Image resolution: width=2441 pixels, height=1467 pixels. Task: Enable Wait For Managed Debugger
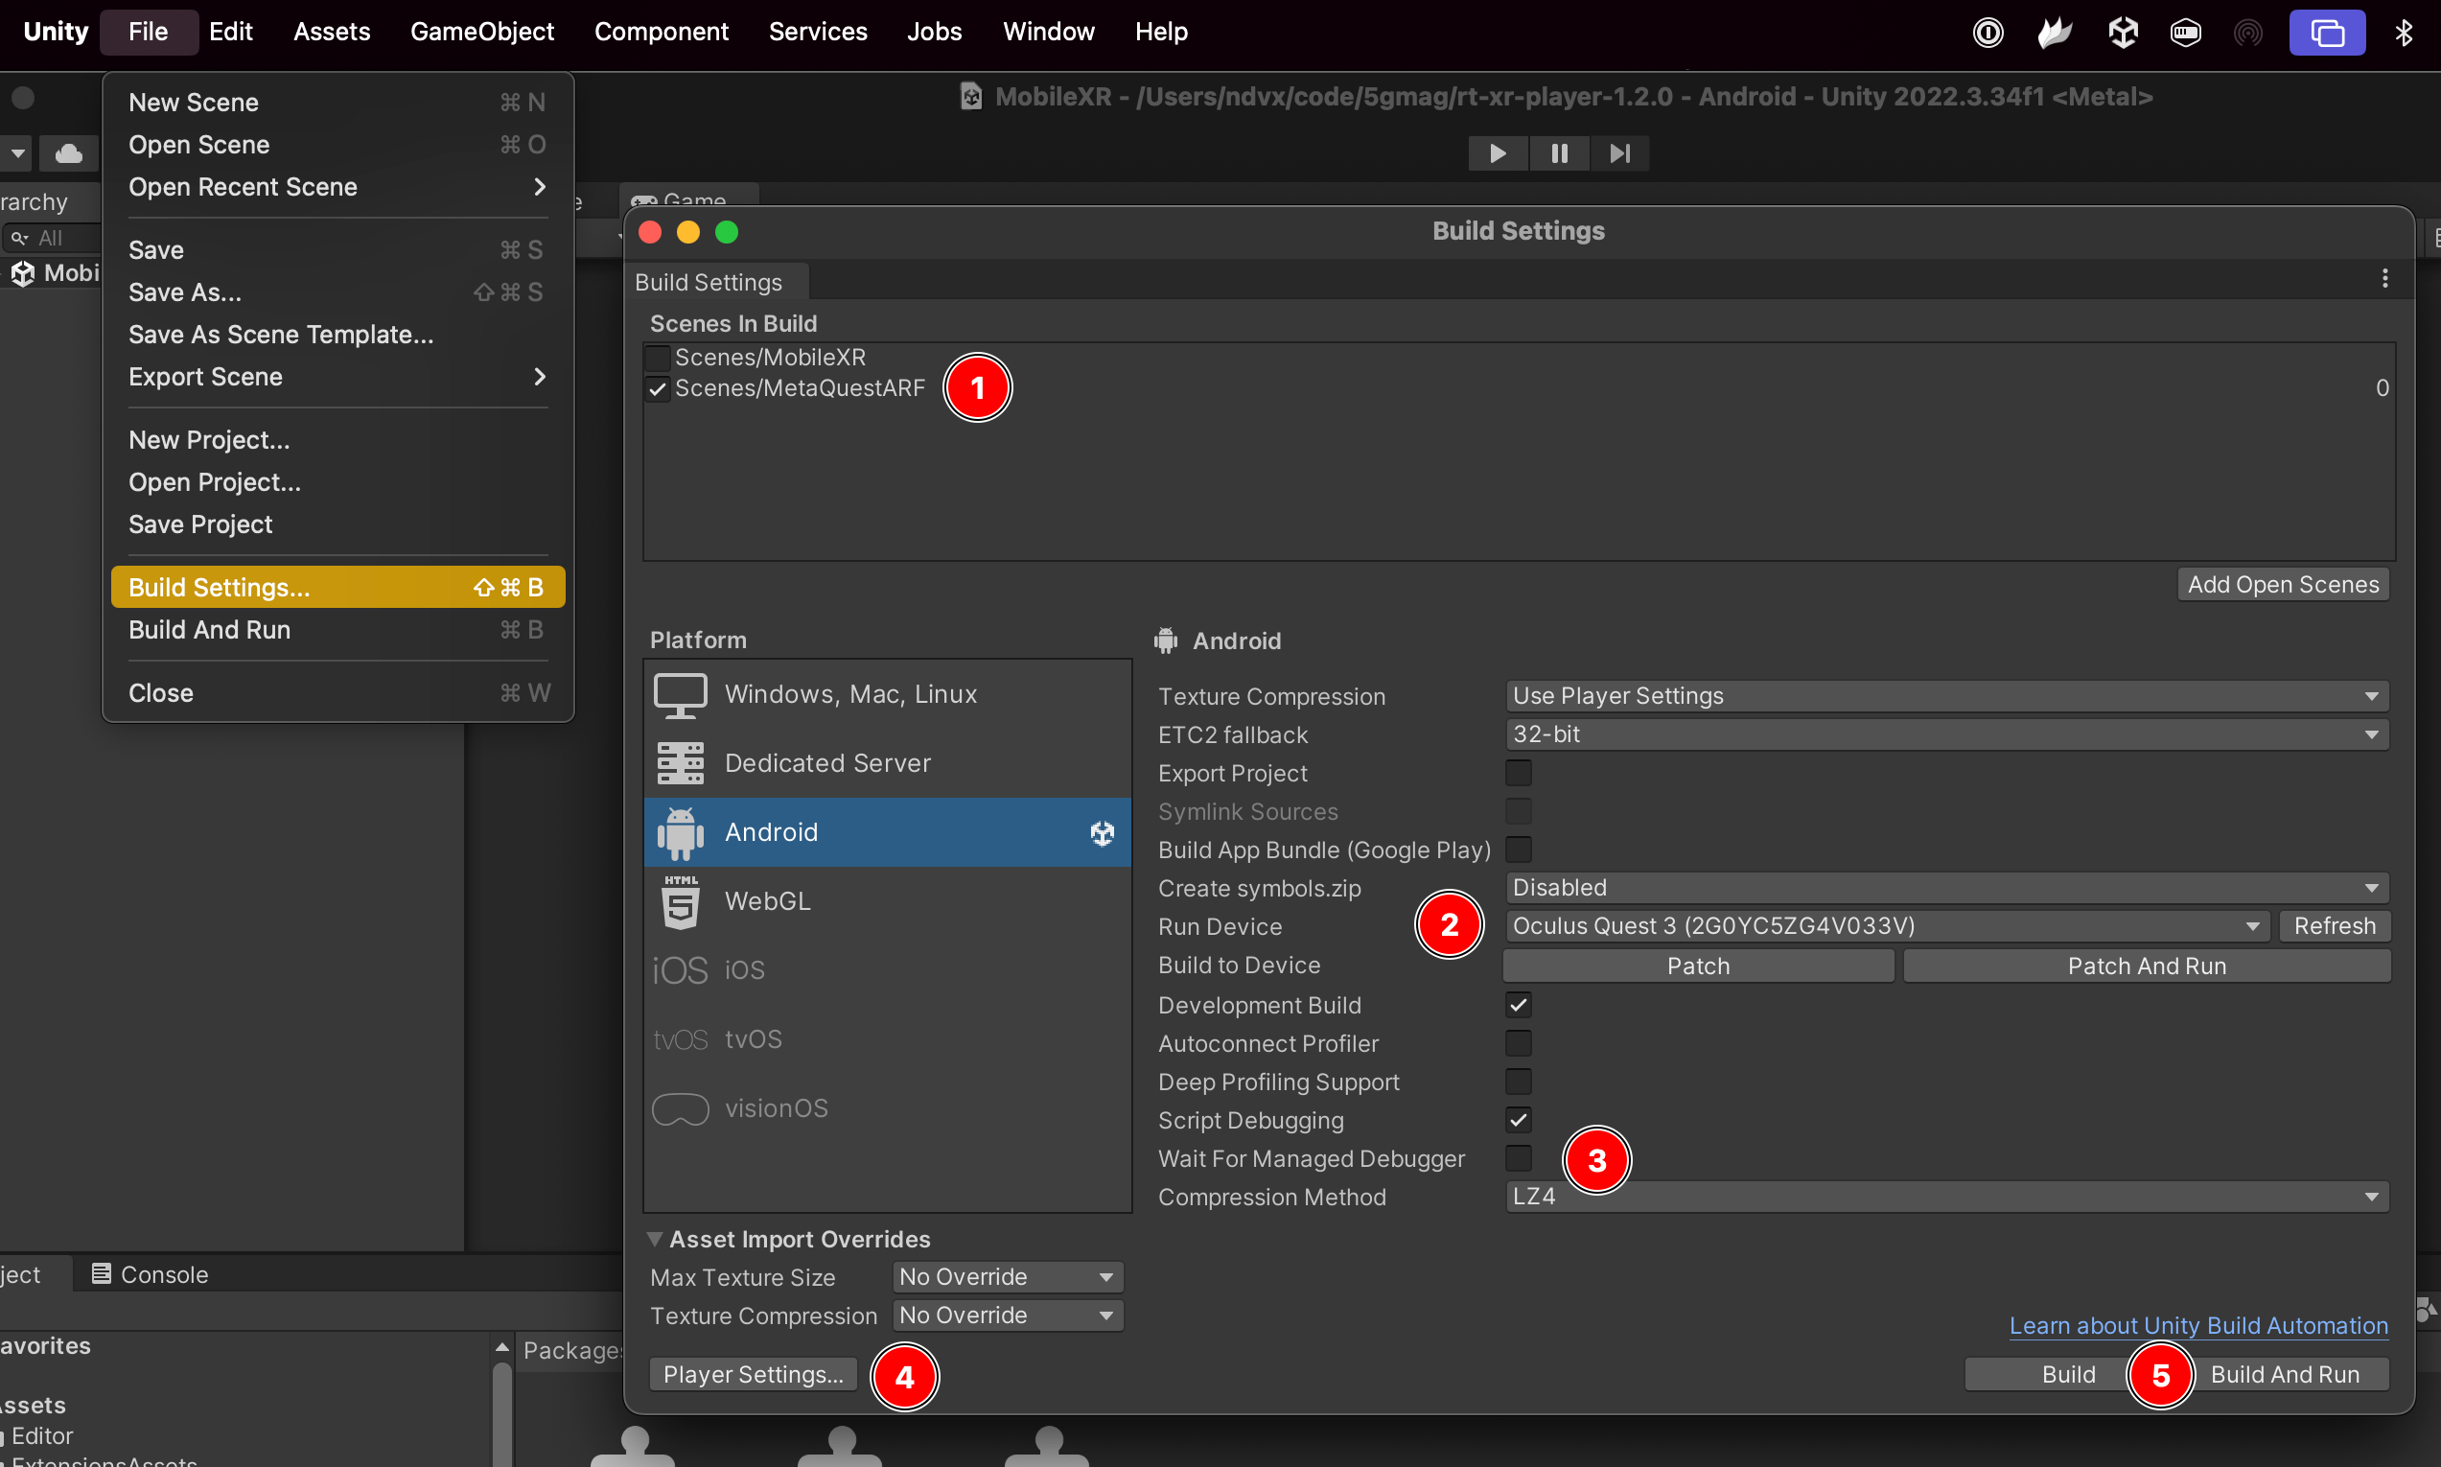click(x=1518, y=1158)
